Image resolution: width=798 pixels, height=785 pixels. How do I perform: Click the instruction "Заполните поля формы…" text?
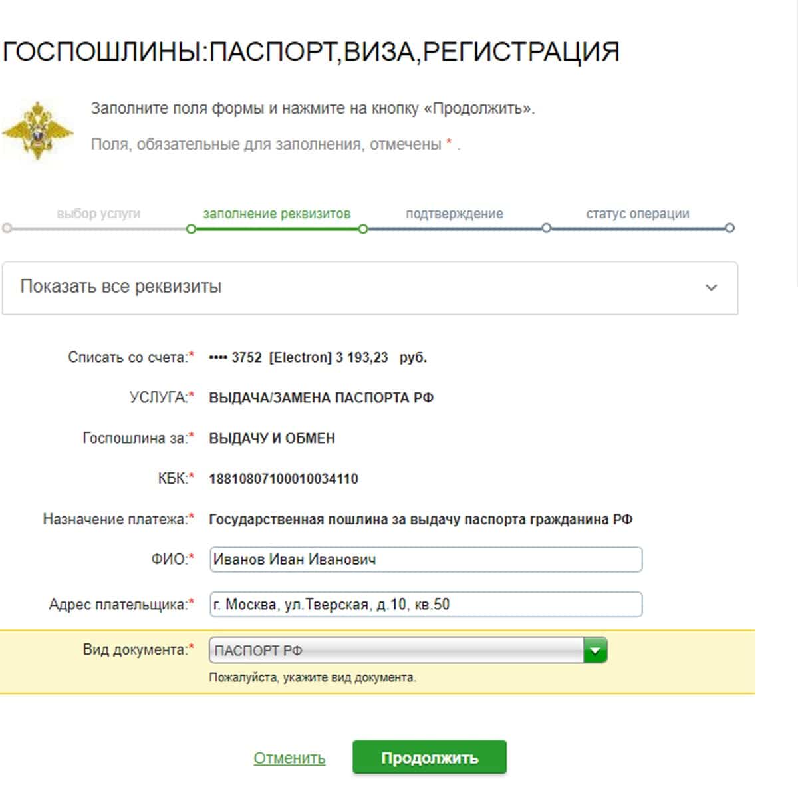point(313,108)
